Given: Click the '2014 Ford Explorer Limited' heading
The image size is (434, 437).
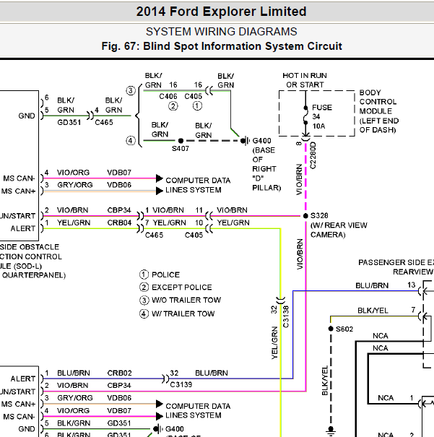Looking at the screenshot, I should tap(221, 12).
